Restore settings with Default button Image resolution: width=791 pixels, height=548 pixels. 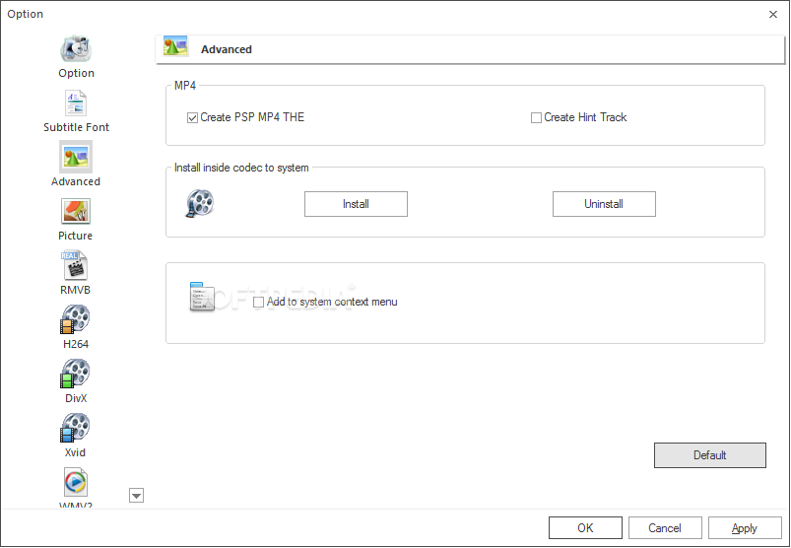click(x=710, y=455)
